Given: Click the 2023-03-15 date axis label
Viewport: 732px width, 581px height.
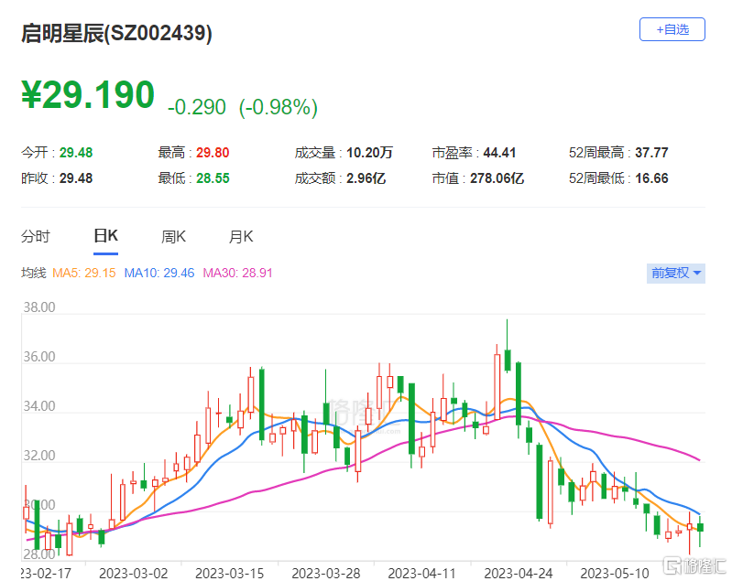Looking at the screenshot, I should [229, 573].
